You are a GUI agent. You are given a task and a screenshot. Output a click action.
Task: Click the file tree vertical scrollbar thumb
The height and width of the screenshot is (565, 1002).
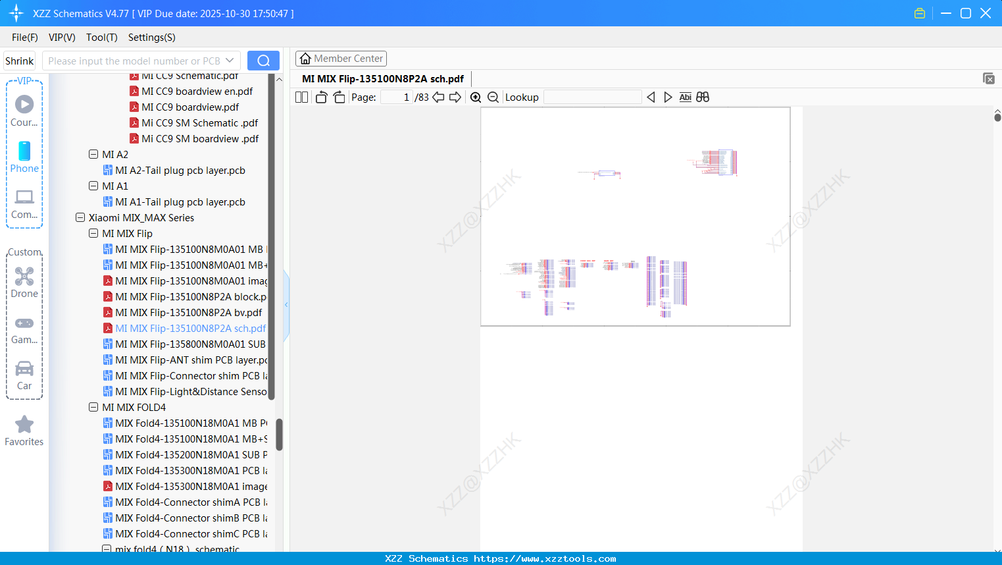point(279,435)
